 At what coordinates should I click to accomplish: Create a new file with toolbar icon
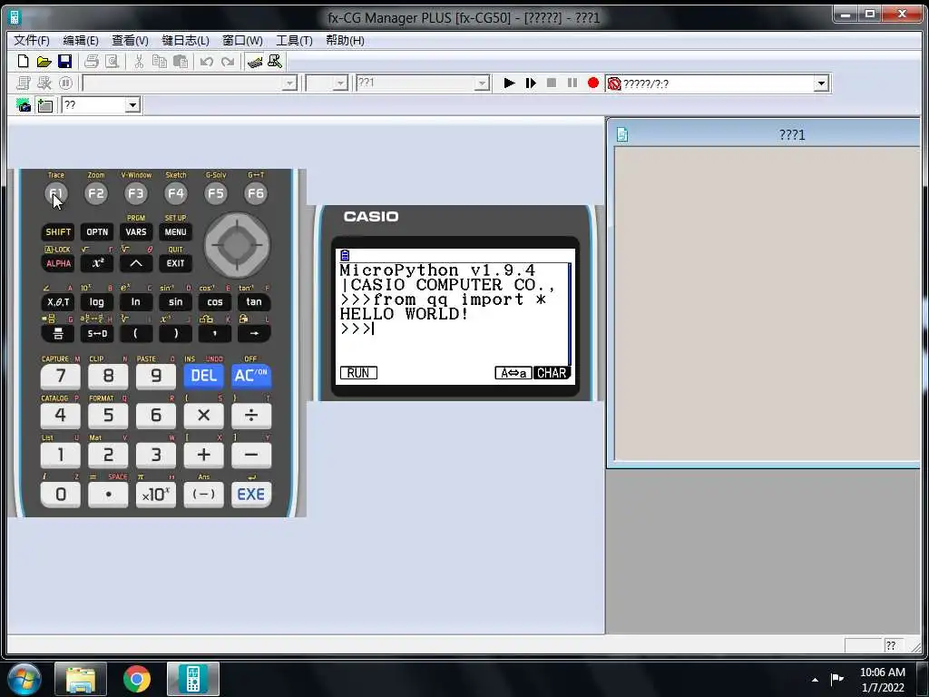[x=23, y=62]
